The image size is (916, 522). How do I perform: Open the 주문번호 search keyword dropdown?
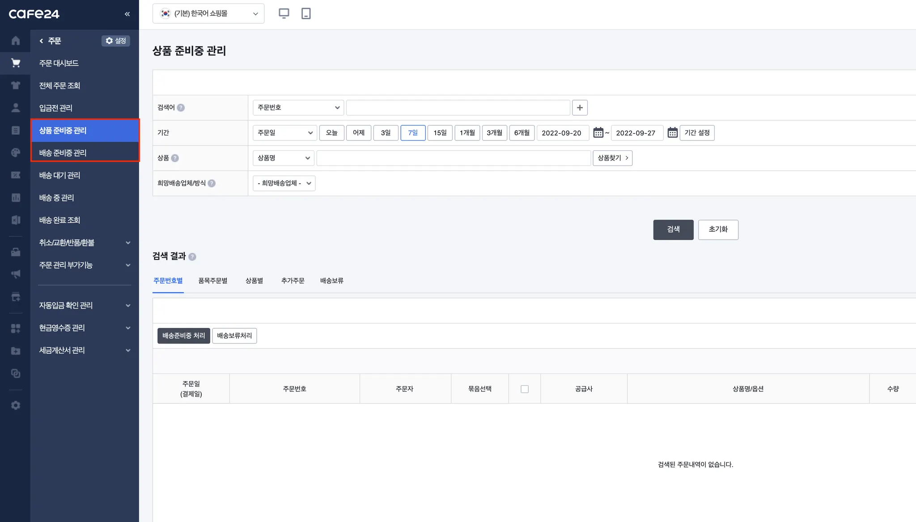[x=298, y=108]
